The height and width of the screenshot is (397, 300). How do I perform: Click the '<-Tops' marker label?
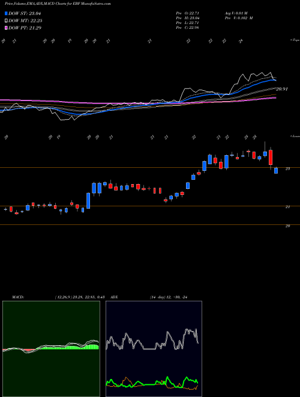(295, 40)
